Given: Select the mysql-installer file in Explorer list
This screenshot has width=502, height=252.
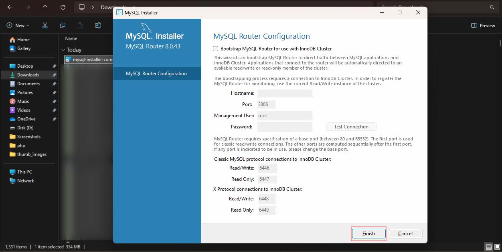Looking at the screenshot, I should (89, 60).
